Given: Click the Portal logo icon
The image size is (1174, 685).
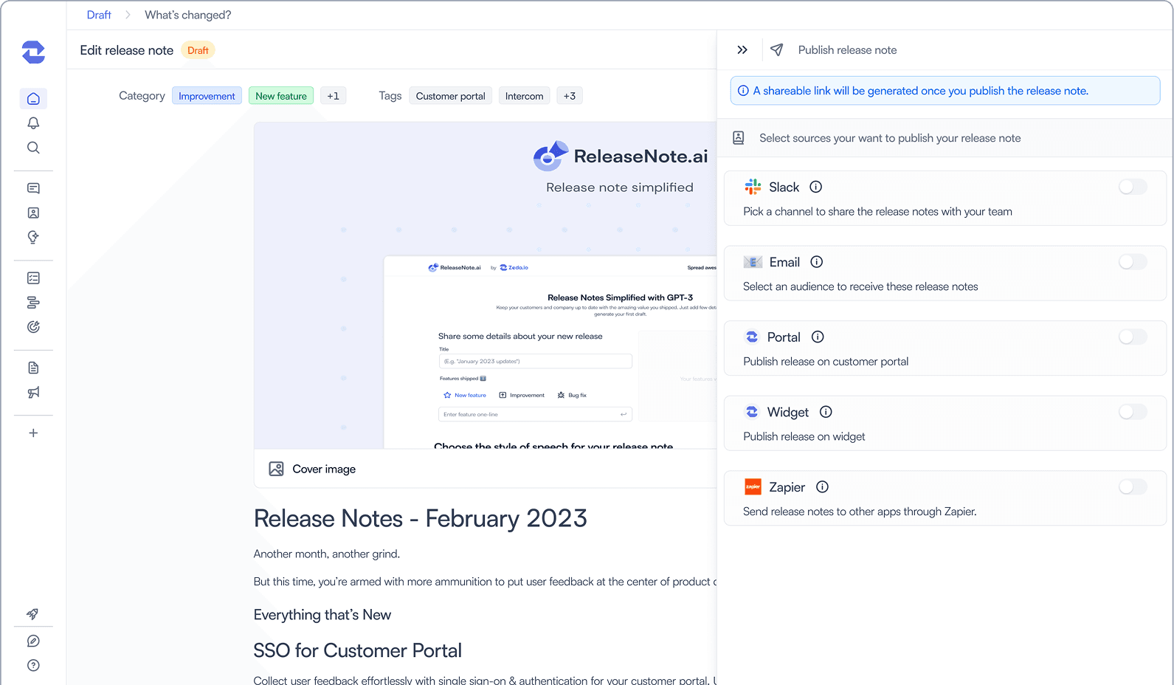Looking at the screenshot, I should pyautogui.click(x=752, y=337).
